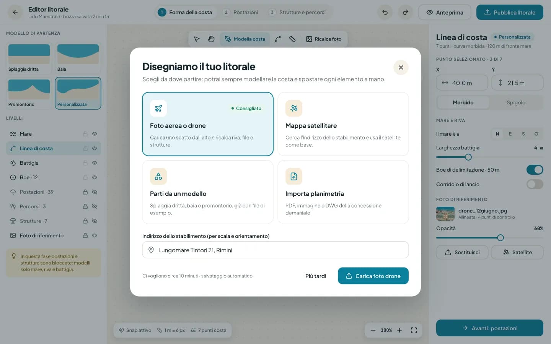Screen dimensions: 551x344
Task: Zoom in with the plus icon
Action: point(399,330)
